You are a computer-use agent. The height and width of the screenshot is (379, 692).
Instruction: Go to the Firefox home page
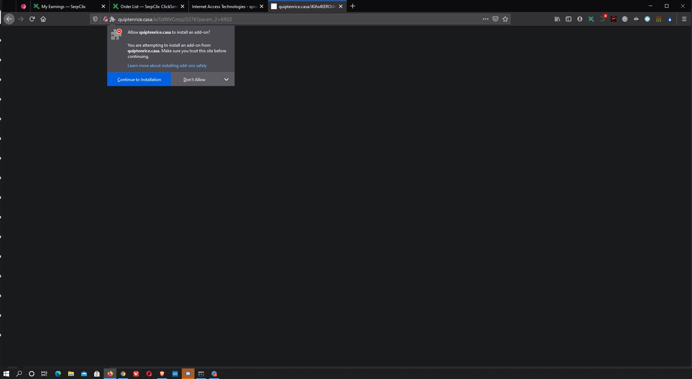43,19
